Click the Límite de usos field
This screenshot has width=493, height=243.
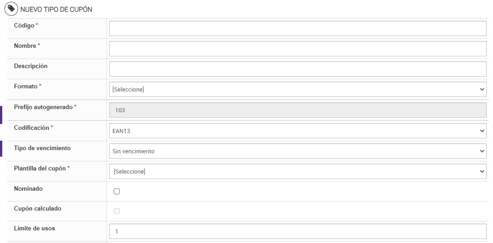click(298, 231)
